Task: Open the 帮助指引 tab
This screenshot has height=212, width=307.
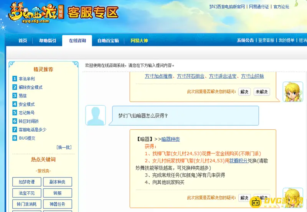Action: [x=47, y=41]
